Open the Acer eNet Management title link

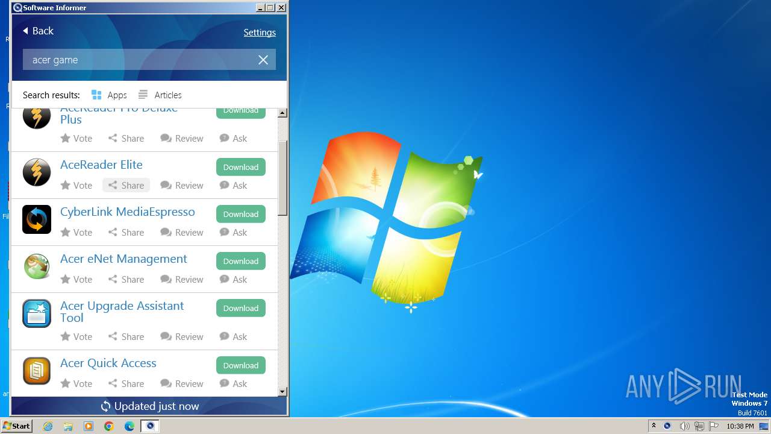pyautogui.click(x=123, y=259)
